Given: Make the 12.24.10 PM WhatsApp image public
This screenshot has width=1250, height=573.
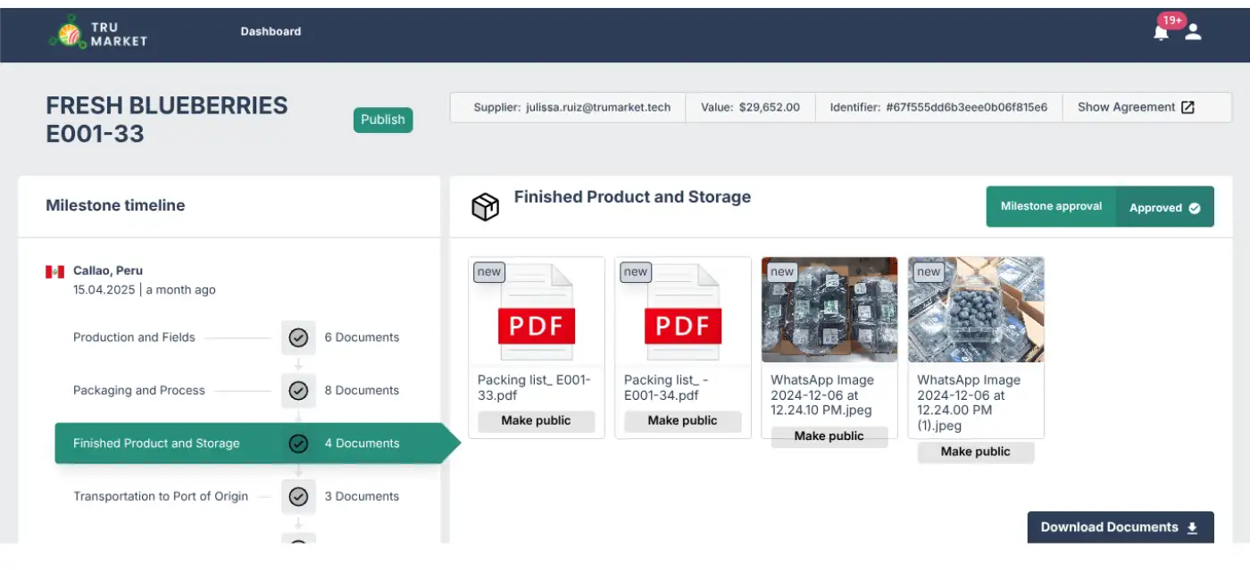Looking at the screenshot, I should 829,436.
